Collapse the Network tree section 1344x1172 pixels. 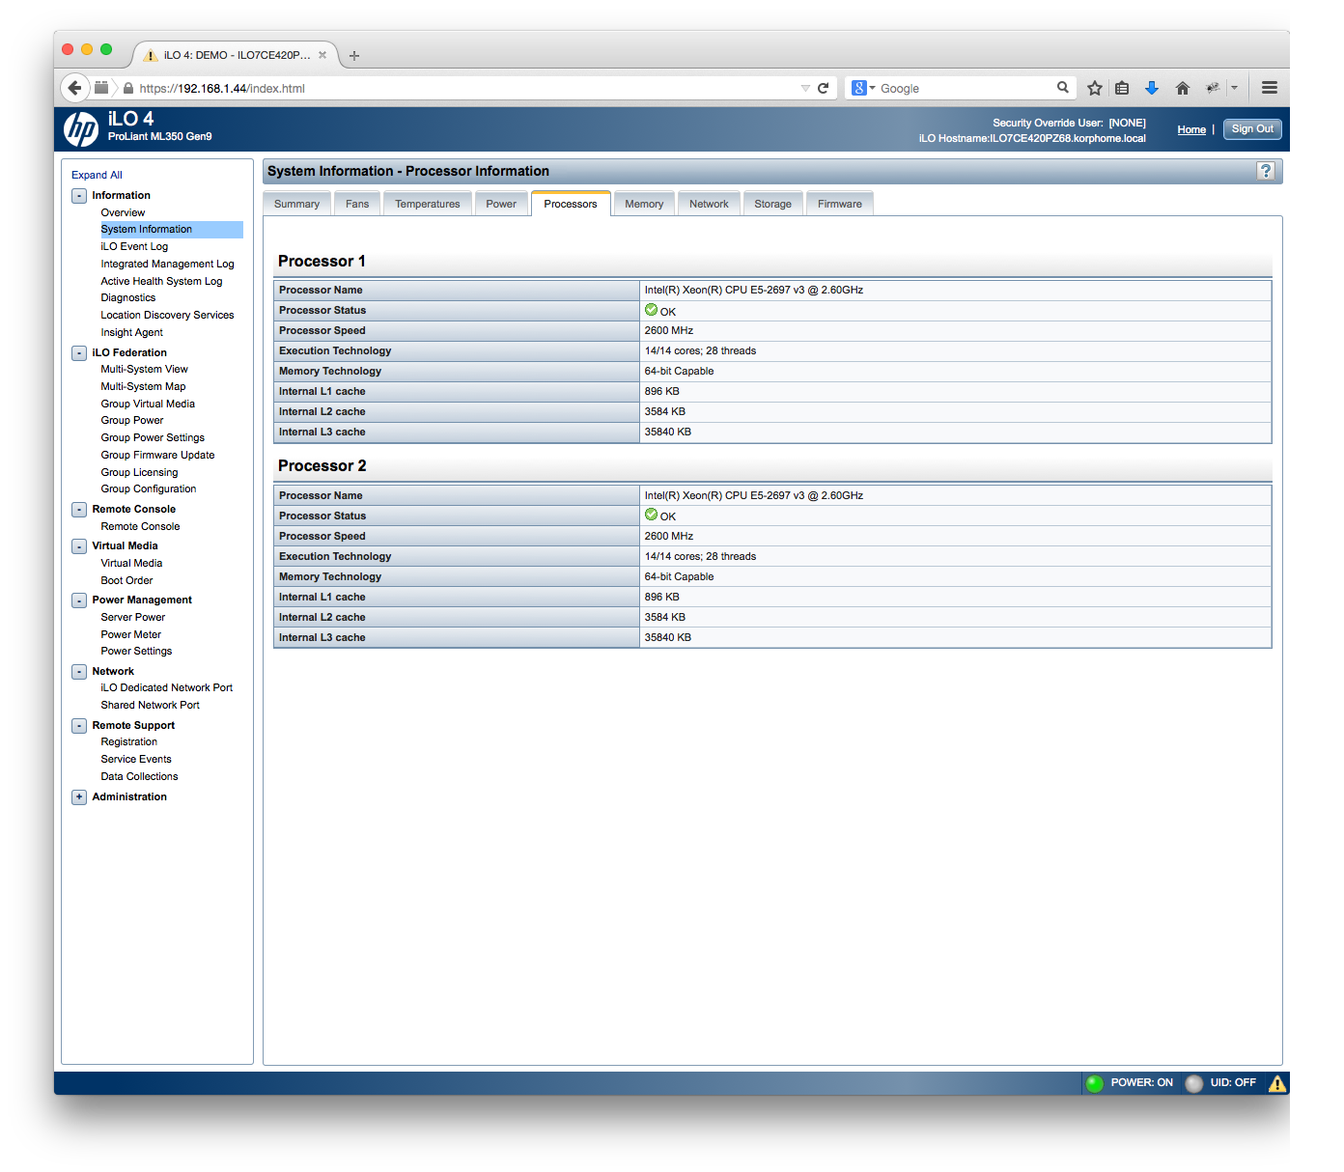[x=79, y=672]
